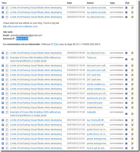Click the Titre column header
Image resolution: width=140 pixels, height=152 pixels.
pyautogui.click(x=4, y=3)
